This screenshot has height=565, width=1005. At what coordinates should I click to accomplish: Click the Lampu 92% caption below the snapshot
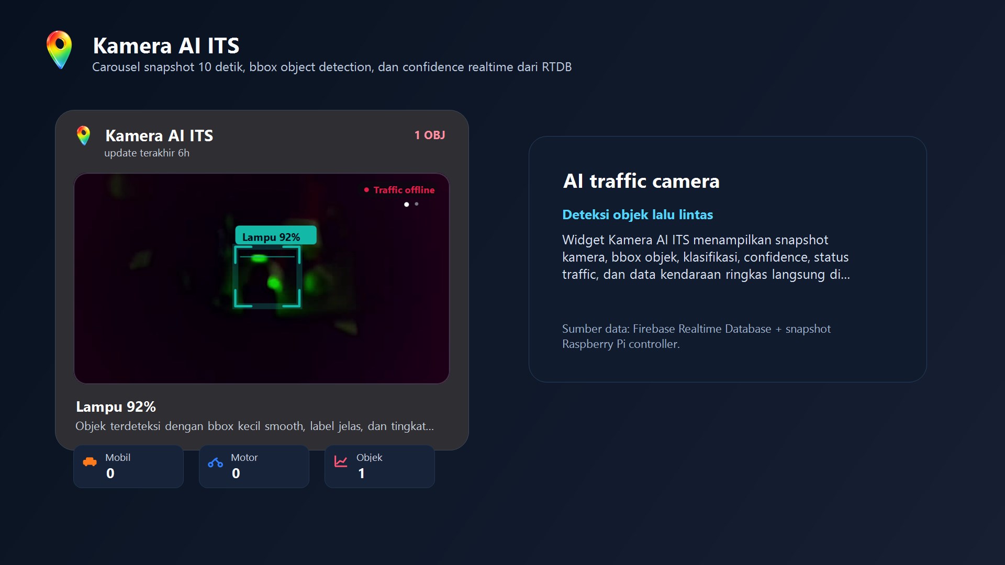pyautogui.click(x=116, y=406)
